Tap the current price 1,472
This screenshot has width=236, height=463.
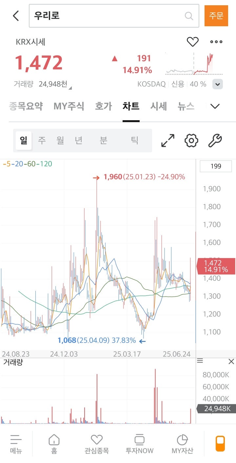click(x=39, y=63)
